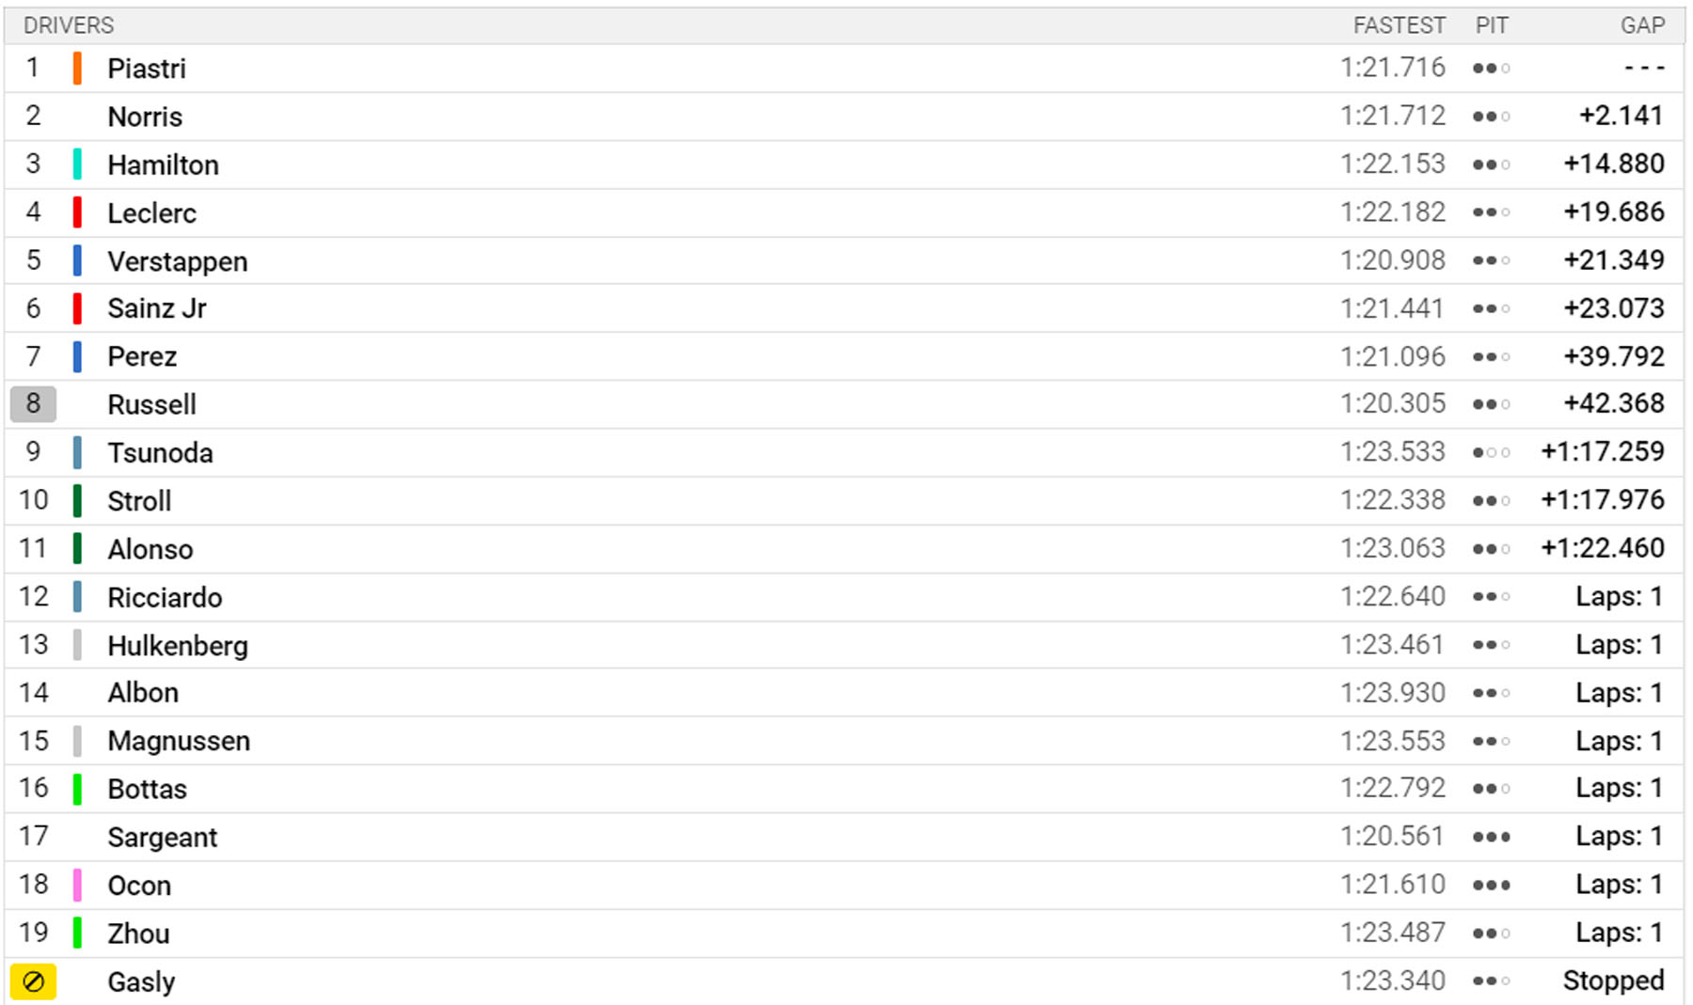The height and width of the screenshot is (1005, 1693).
Task: Click Gasly's Stopped status text
Action: (x=1613, y=981)
